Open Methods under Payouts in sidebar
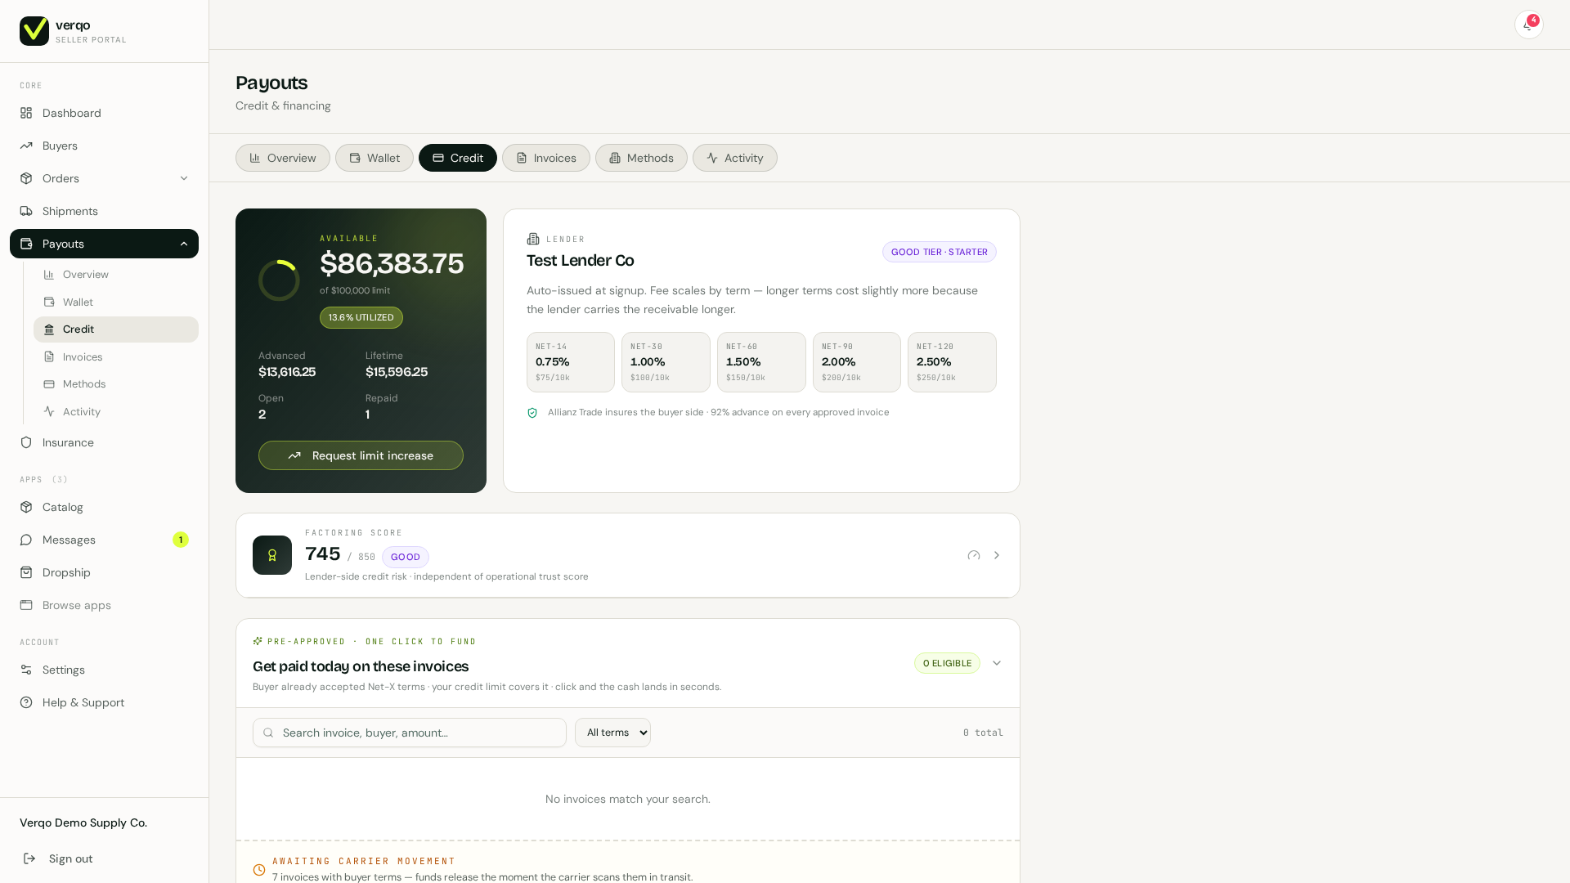This screenshot has height=883, width=1570. click(116, 384)
